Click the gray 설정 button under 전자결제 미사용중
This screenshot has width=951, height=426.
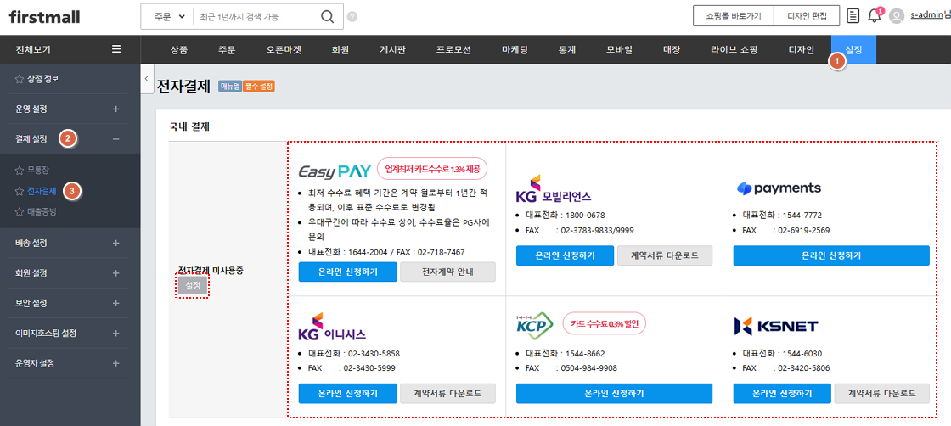pyautogui.click(x=193, y=285)
